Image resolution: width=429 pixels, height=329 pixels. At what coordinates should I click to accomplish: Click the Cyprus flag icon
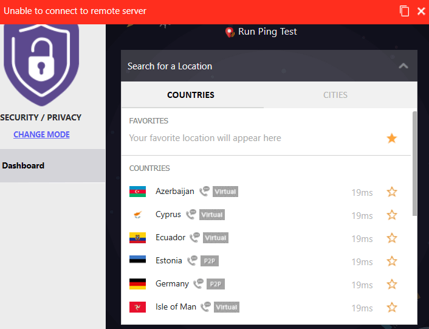pyautogui.click(x=137, y=215)
